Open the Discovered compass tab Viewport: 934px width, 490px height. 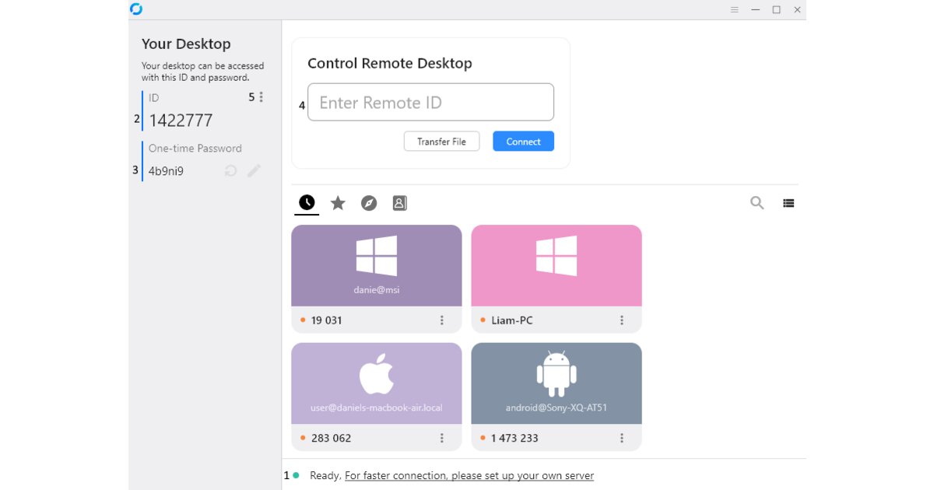click(x=369, y=203)
